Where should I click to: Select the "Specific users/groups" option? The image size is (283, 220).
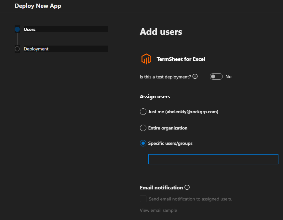(143, 143)
